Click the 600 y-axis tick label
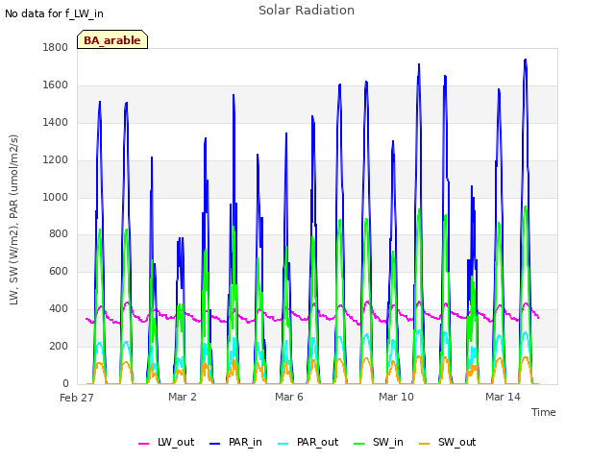 (59, 271)
